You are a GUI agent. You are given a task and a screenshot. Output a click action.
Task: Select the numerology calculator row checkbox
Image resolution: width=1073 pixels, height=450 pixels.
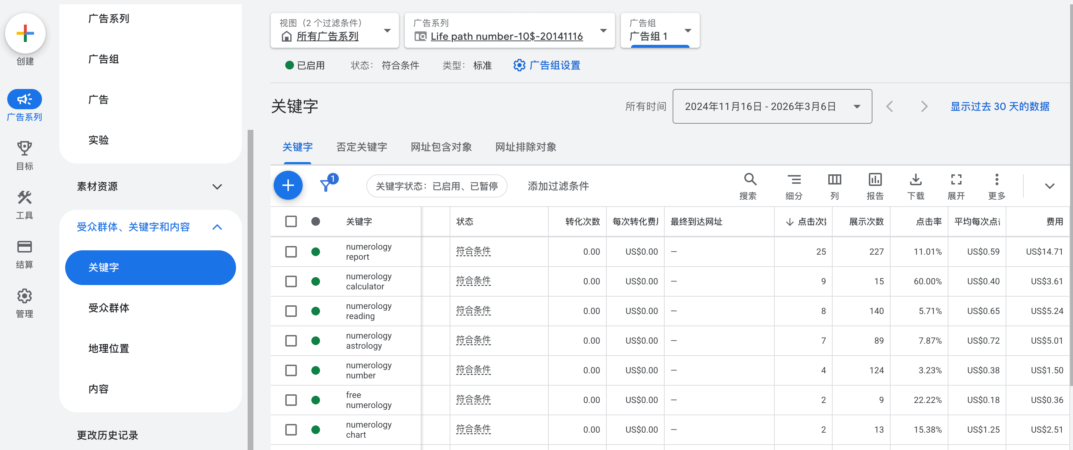[x=291, y=281]
